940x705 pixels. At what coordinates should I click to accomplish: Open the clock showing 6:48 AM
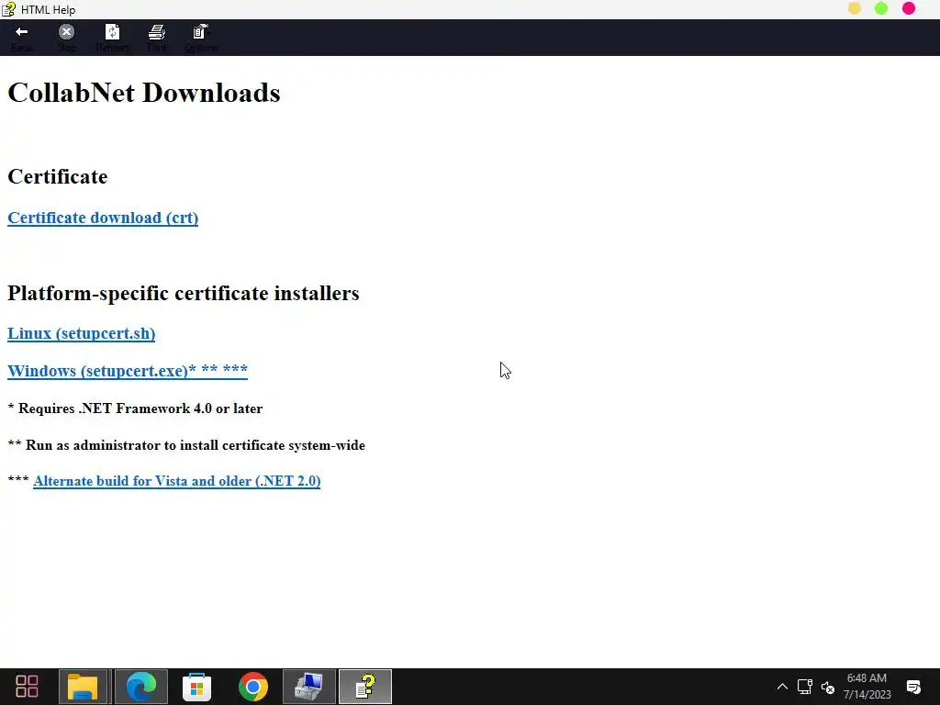point(867,687)
